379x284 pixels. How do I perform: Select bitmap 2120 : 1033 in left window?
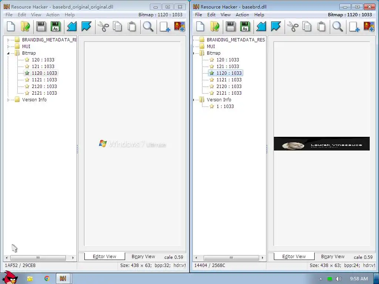[x=44, y=87]
